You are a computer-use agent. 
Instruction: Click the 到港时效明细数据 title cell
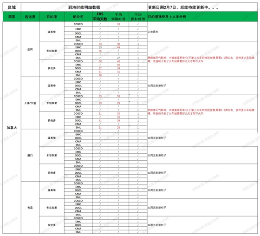[x=84, y=7]
